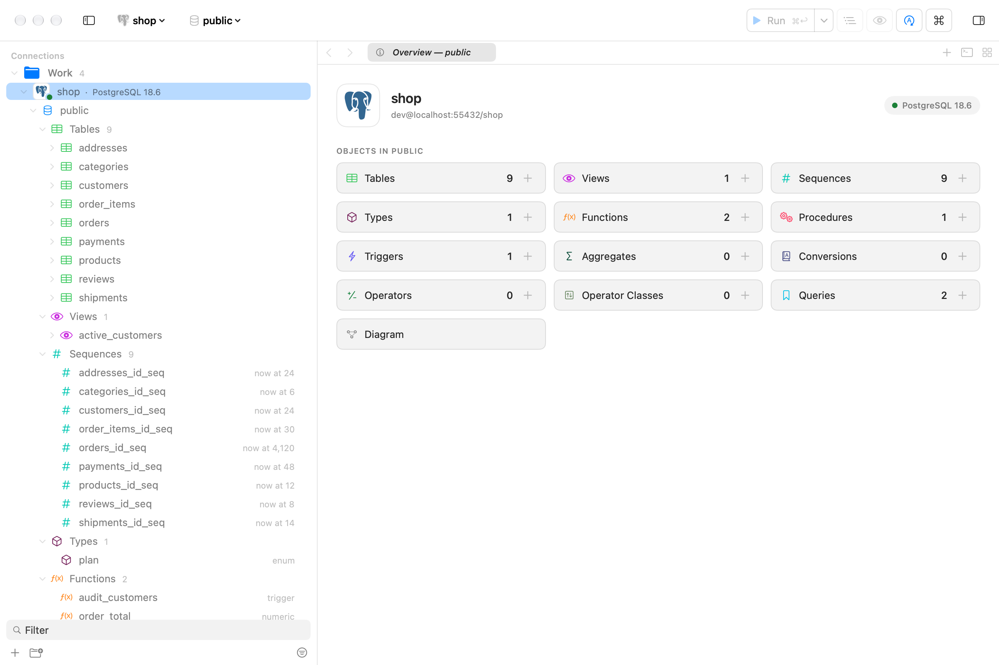Select the customers table
This screenshot has height=665, width=999.
tap(158, 185)
